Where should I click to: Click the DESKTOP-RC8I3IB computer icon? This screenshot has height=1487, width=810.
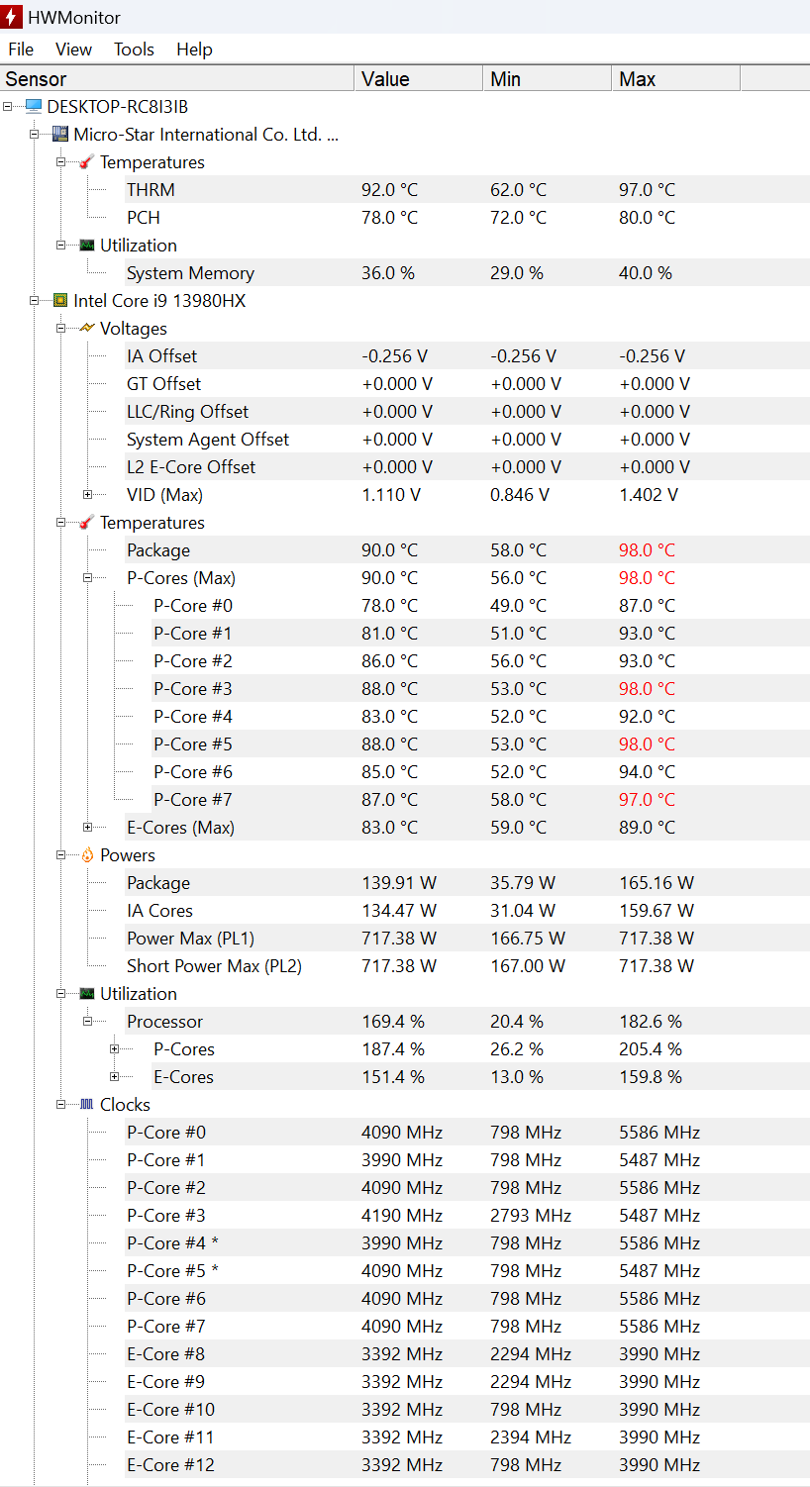(x=34, y=106)
